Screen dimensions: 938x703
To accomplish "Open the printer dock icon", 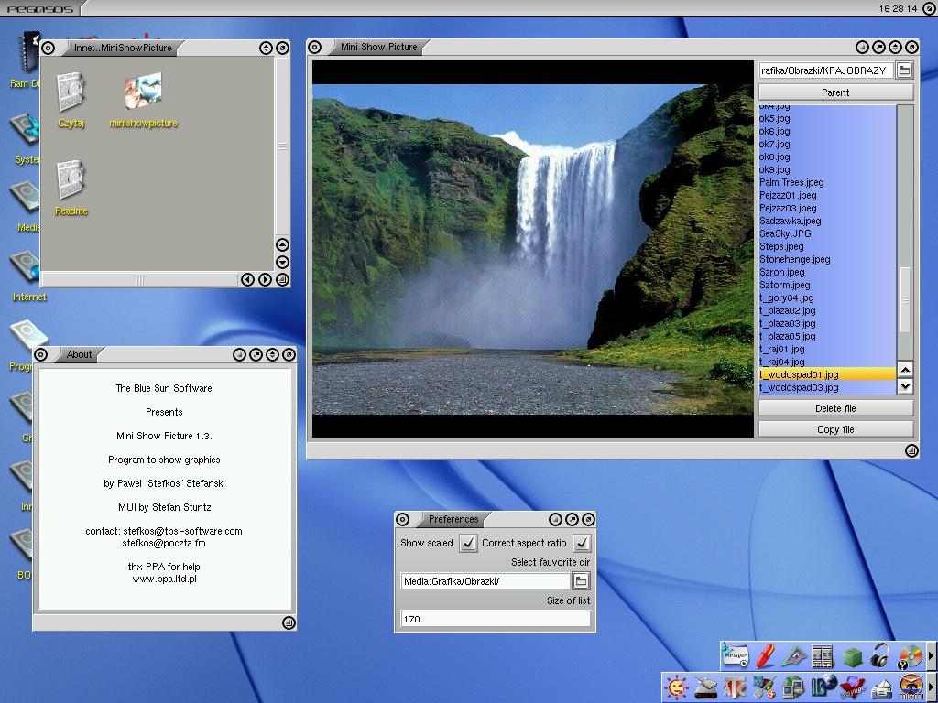I will click(881, 688).
